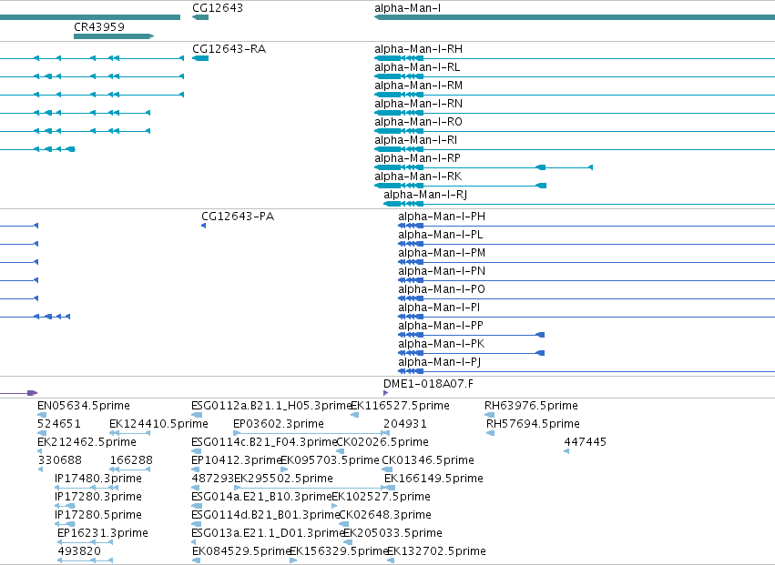775x565 pixels.
Task: Click RH57694.5prime EST label
Action: (534, 424)
